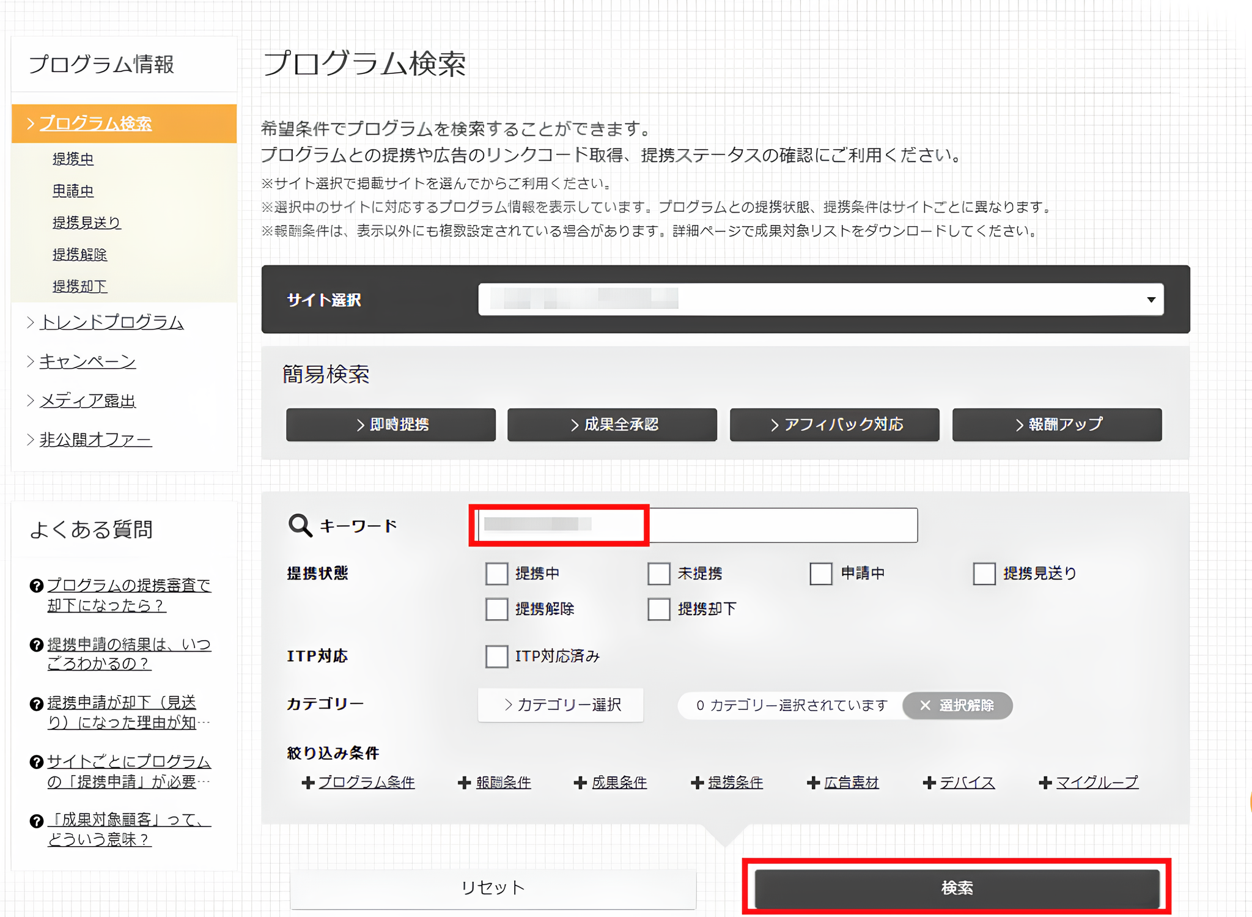The height and width of the screenshot is (917, 1252).
Task: Enable ITP対応済み filtering
Action: [x=496, y=657]
